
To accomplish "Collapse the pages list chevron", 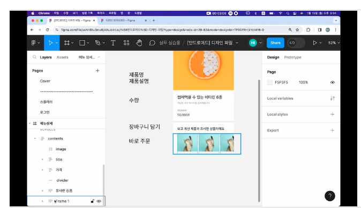I will (99, 57).
